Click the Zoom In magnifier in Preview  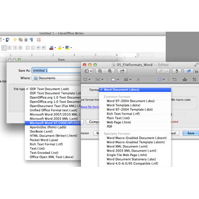tap(109, 71)
